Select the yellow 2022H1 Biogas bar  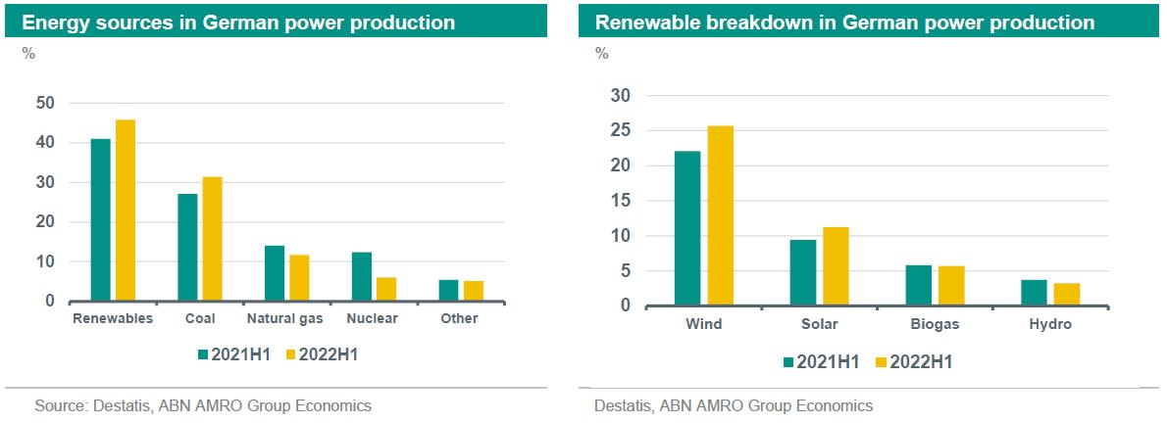(x=951, y=286)
